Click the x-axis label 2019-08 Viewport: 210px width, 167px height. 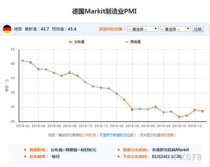point(164,126)
